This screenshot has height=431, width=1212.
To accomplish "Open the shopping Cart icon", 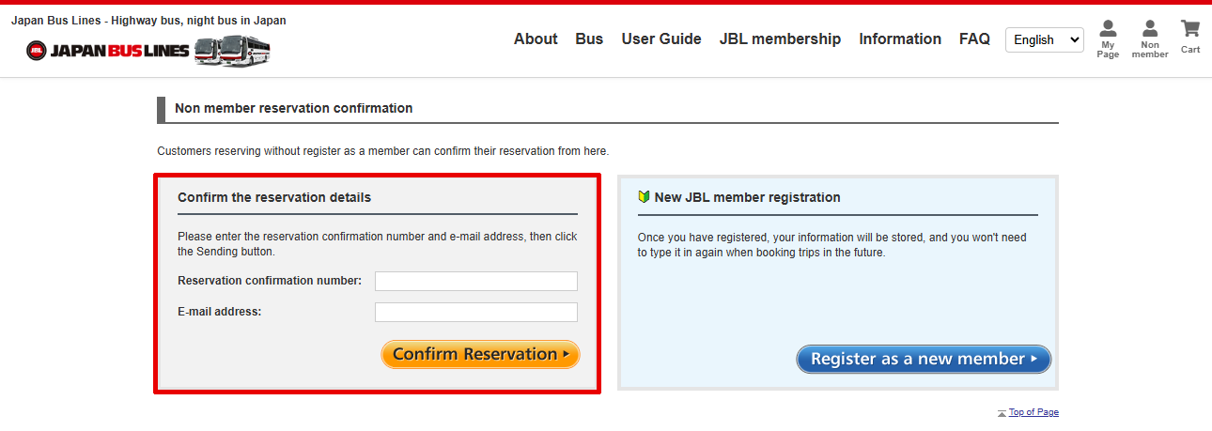I will click(1190, 28).
